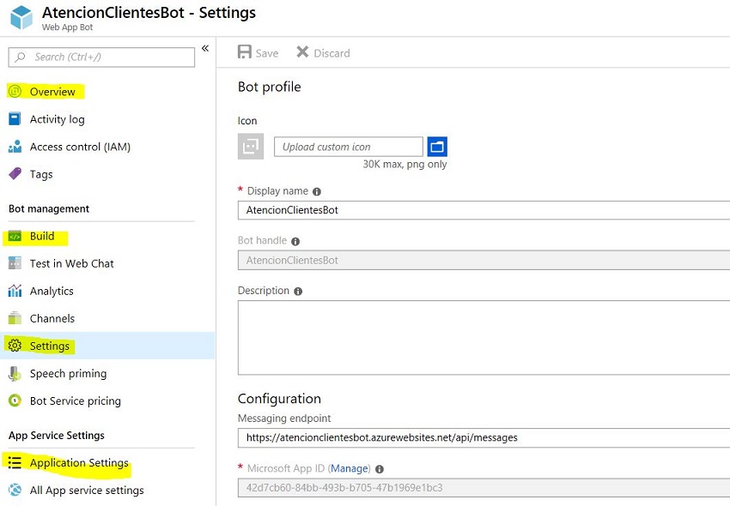Click the Save floppy disk icon
The width and height of the screenshot is (730, 506).
pos(245,51)
